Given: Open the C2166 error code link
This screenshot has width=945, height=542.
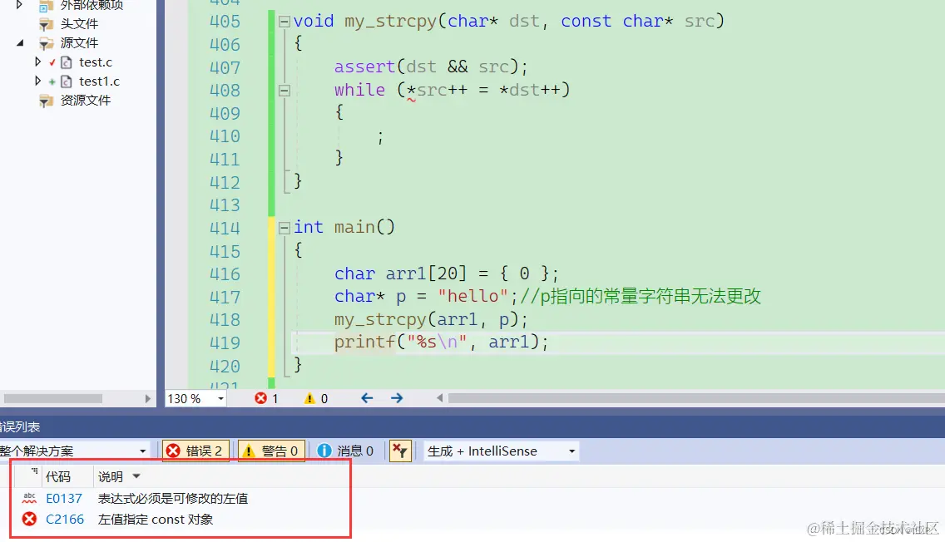Looking at the screenshot, I should pos(65,519).
